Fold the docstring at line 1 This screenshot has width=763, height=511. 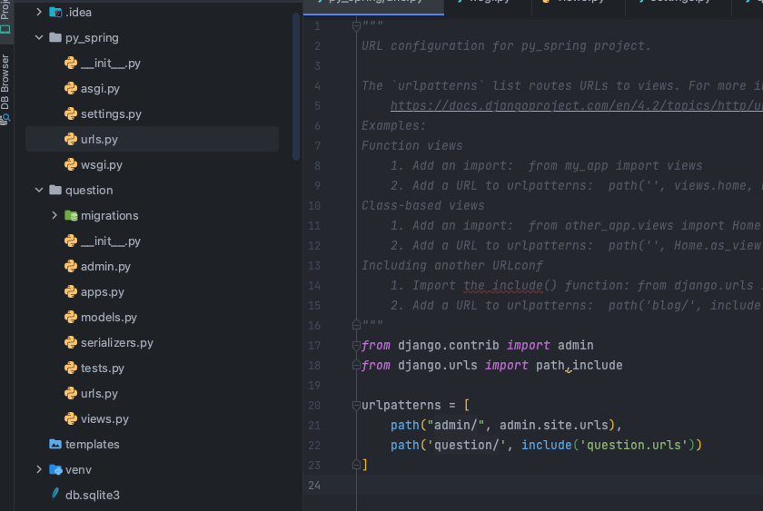[x=356, y=25]
